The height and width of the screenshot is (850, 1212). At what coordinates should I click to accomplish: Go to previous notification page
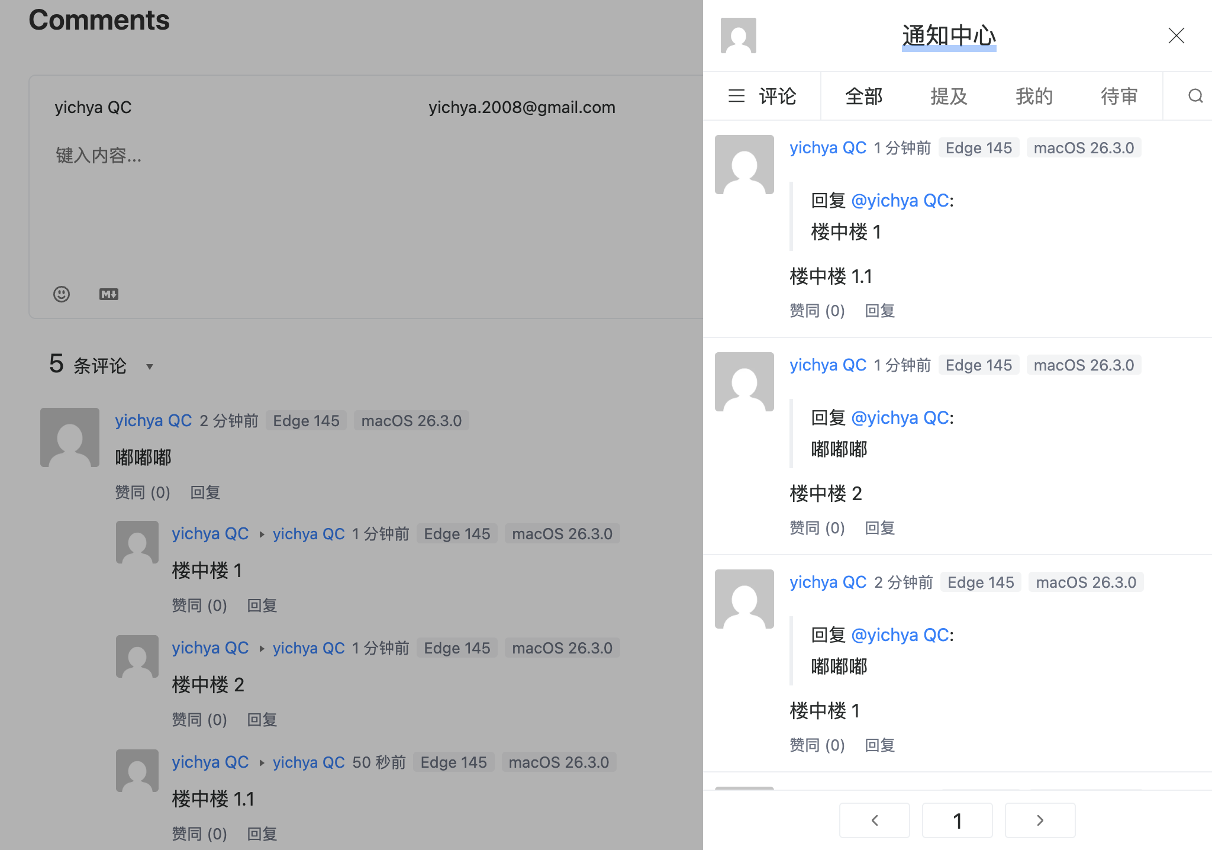pos(875,820)
